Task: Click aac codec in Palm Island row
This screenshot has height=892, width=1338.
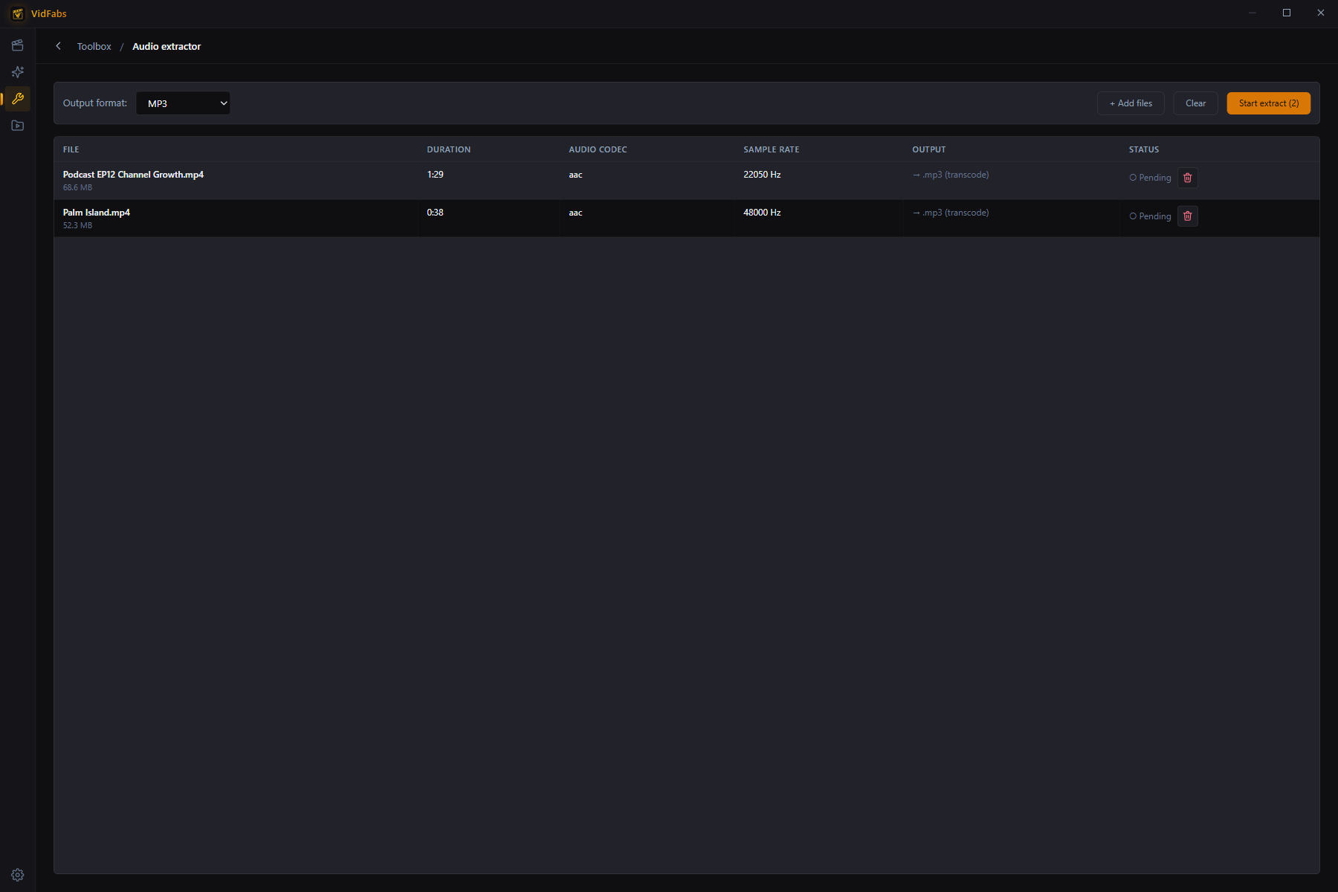Action: coord(576,213)
